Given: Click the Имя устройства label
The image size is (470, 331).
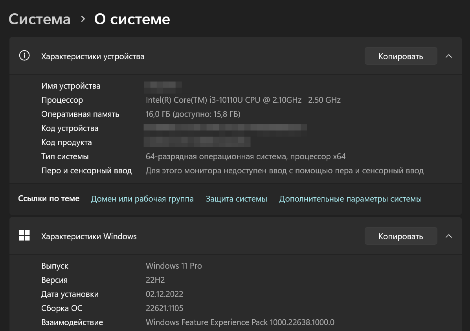Looking at the screenshot, I should [x=71, y=86].
